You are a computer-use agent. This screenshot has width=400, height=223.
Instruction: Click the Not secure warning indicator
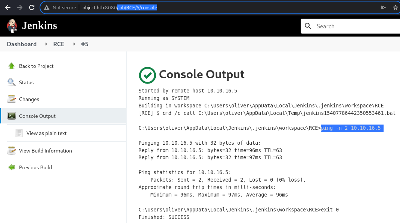click(x=60, y=7)
